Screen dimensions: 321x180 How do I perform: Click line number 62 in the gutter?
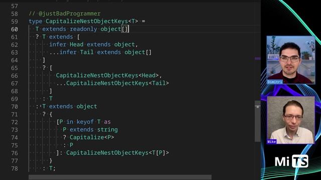coord(15,45)
